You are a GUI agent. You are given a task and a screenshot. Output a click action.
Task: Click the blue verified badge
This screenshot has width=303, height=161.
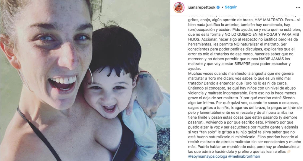point(218,7)
